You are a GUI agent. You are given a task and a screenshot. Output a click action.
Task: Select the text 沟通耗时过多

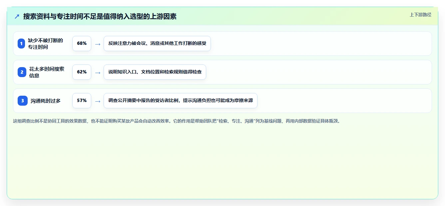(46, 101)
